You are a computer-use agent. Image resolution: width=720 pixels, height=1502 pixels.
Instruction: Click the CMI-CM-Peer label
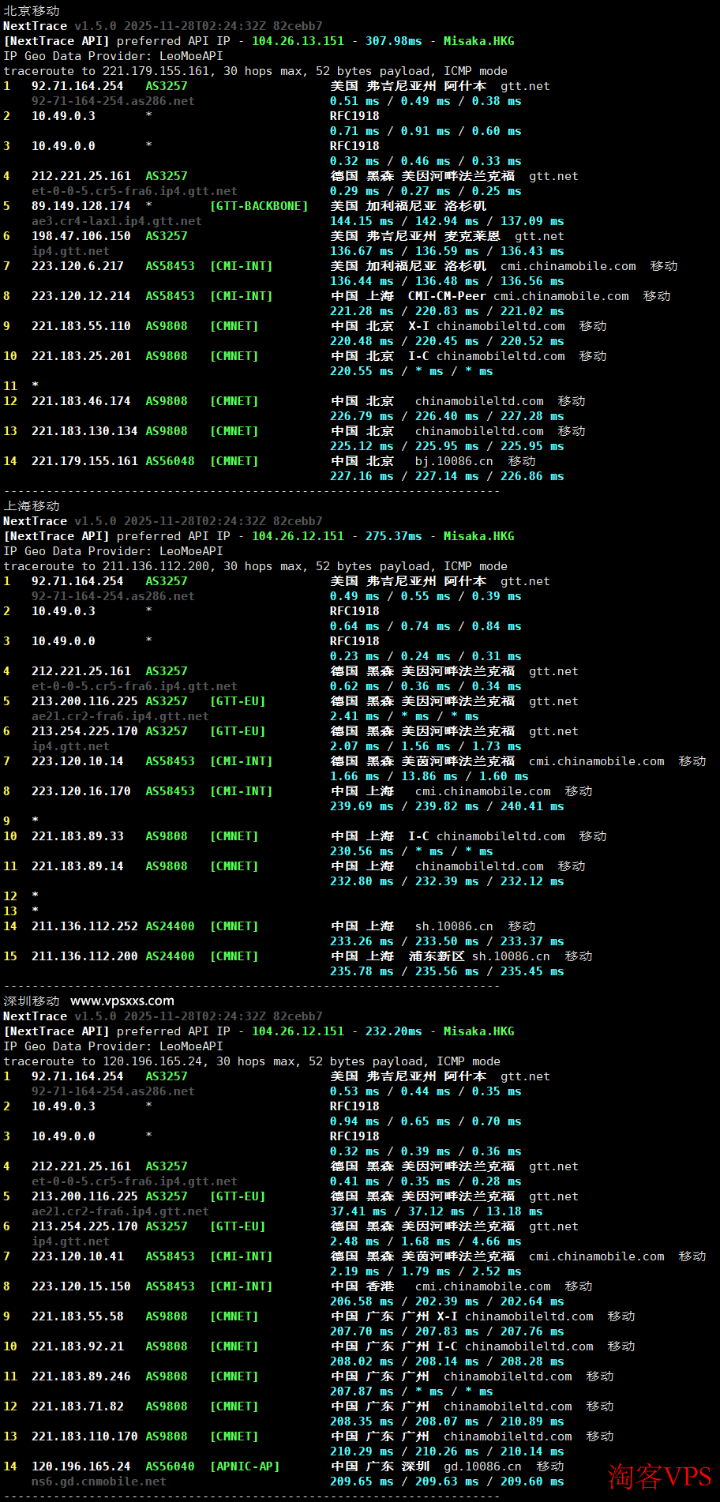click(447, 296)
